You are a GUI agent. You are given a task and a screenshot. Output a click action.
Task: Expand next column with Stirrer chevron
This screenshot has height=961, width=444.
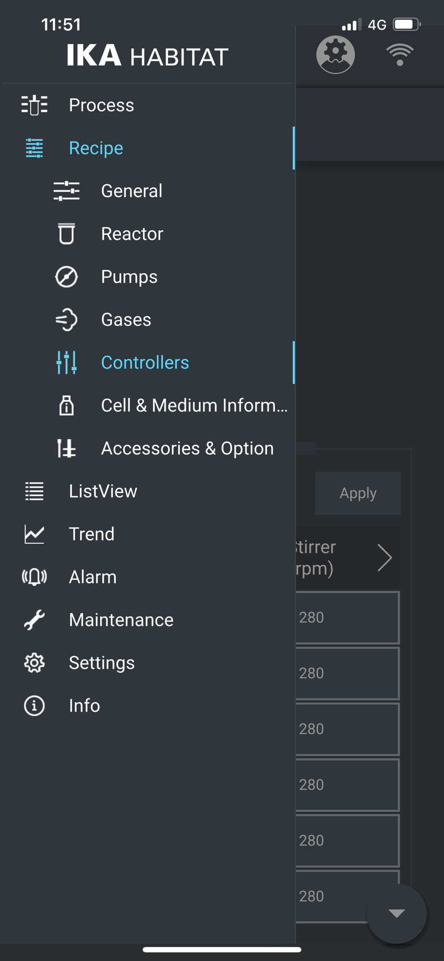(x=384, y=558)
